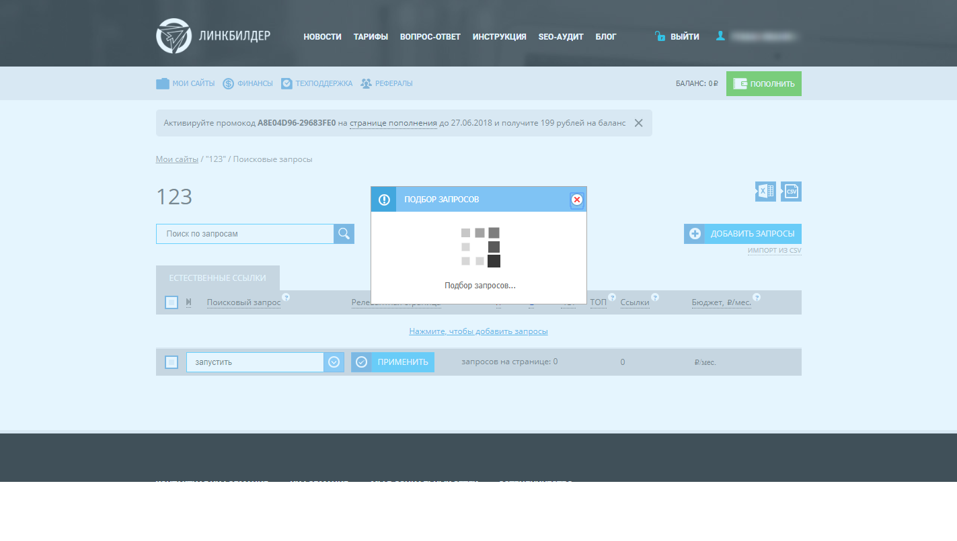Click the green Пополнить button

pyautogui.click(x=764, y=84)
